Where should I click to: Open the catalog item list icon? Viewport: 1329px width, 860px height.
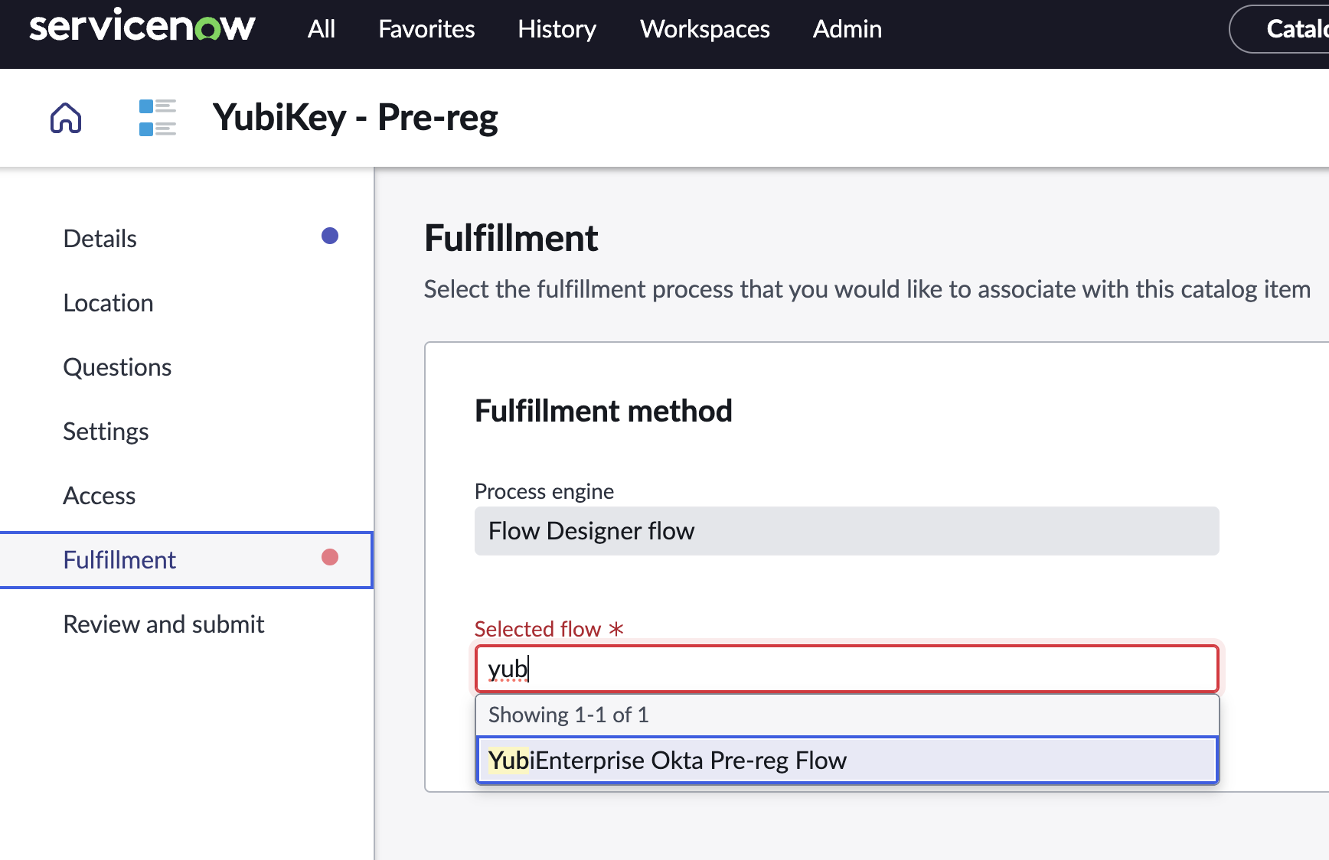158,118
